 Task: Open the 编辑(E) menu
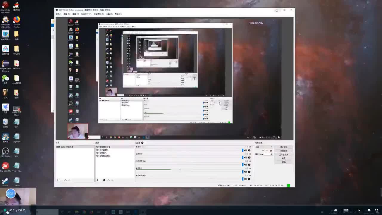[x=67, y=14]
